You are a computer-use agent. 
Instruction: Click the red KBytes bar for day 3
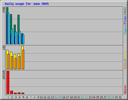[15, 93]
